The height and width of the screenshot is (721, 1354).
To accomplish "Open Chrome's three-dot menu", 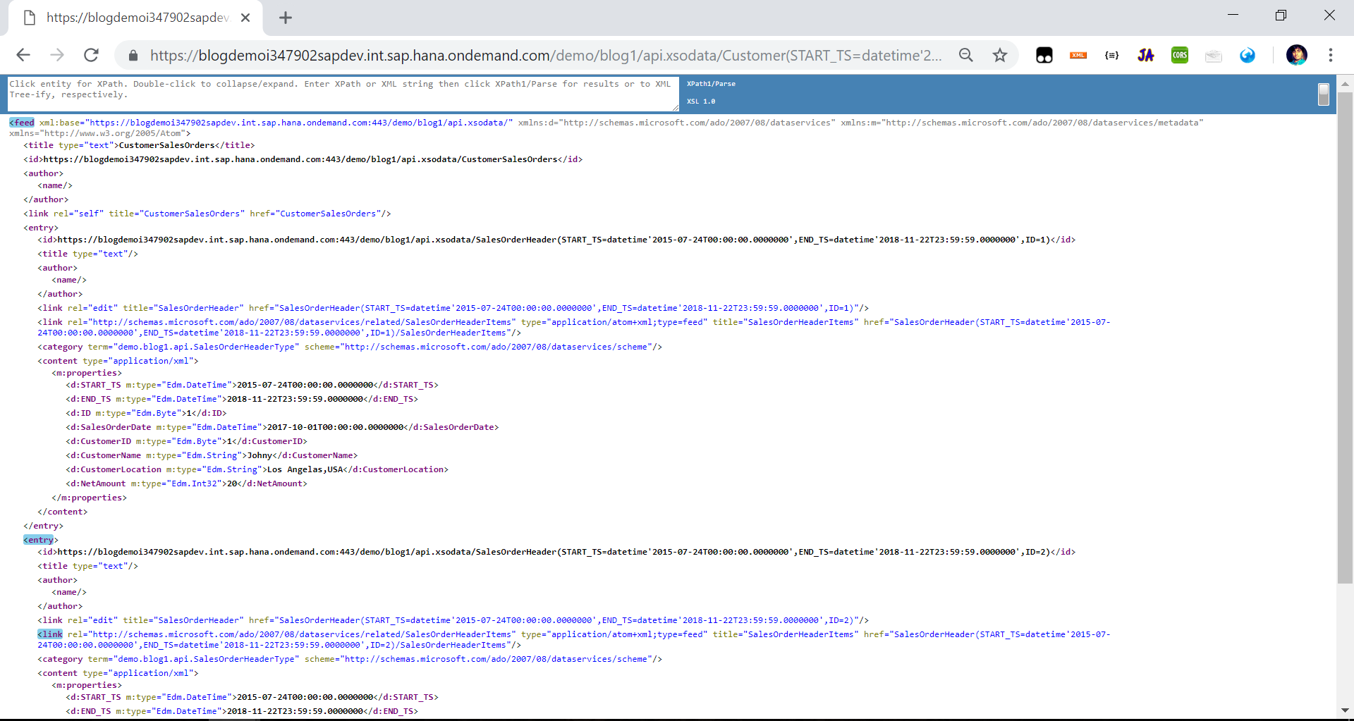I will point(1330,55).
